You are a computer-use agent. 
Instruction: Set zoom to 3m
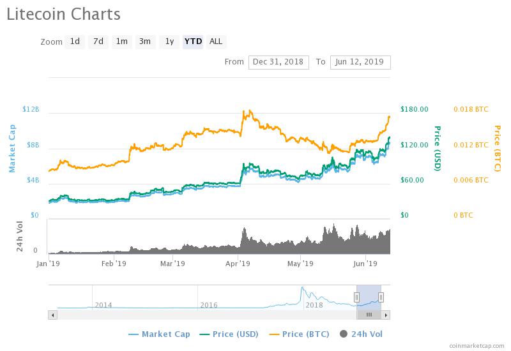tap(145, 41)
